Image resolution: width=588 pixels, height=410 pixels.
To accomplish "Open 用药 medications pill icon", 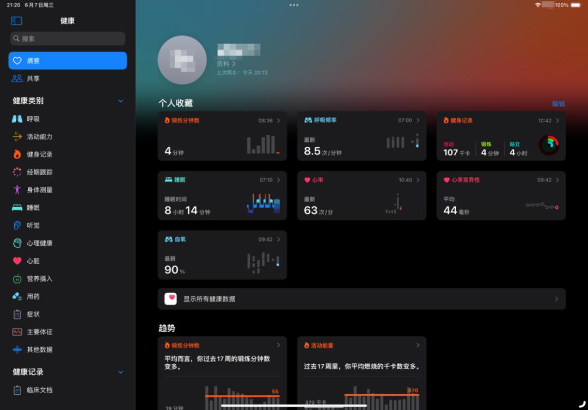I will [17, 296].
